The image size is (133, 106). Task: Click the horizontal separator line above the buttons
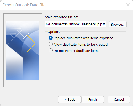[67, 91]
